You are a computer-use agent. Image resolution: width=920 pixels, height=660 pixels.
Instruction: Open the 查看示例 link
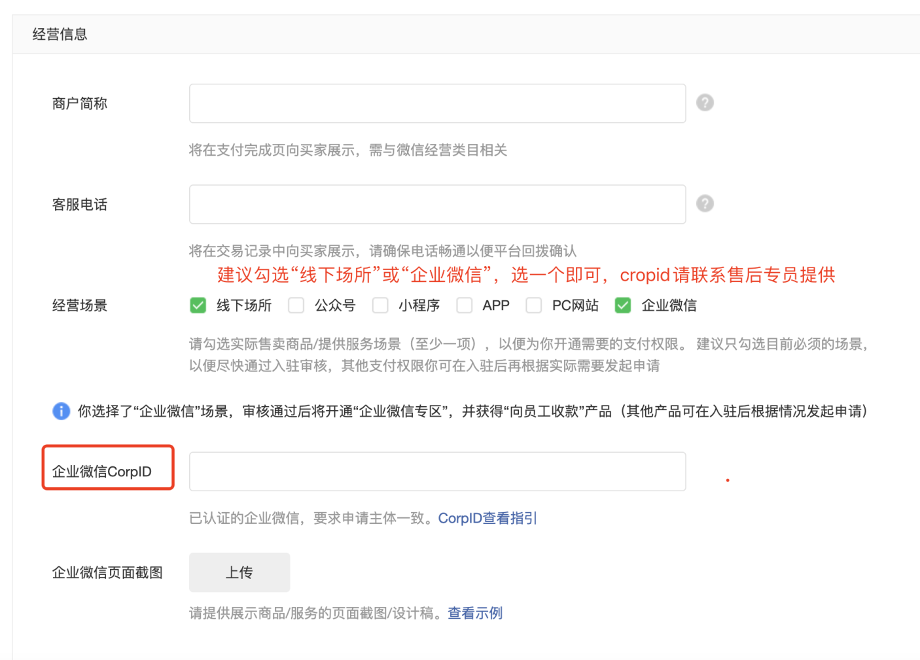(475, 613)
